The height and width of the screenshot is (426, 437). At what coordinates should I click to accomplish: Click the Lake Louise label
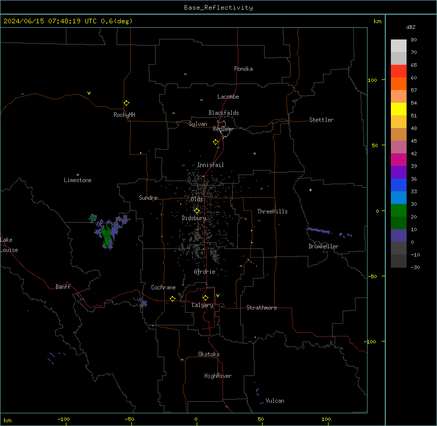click(9, 245)
